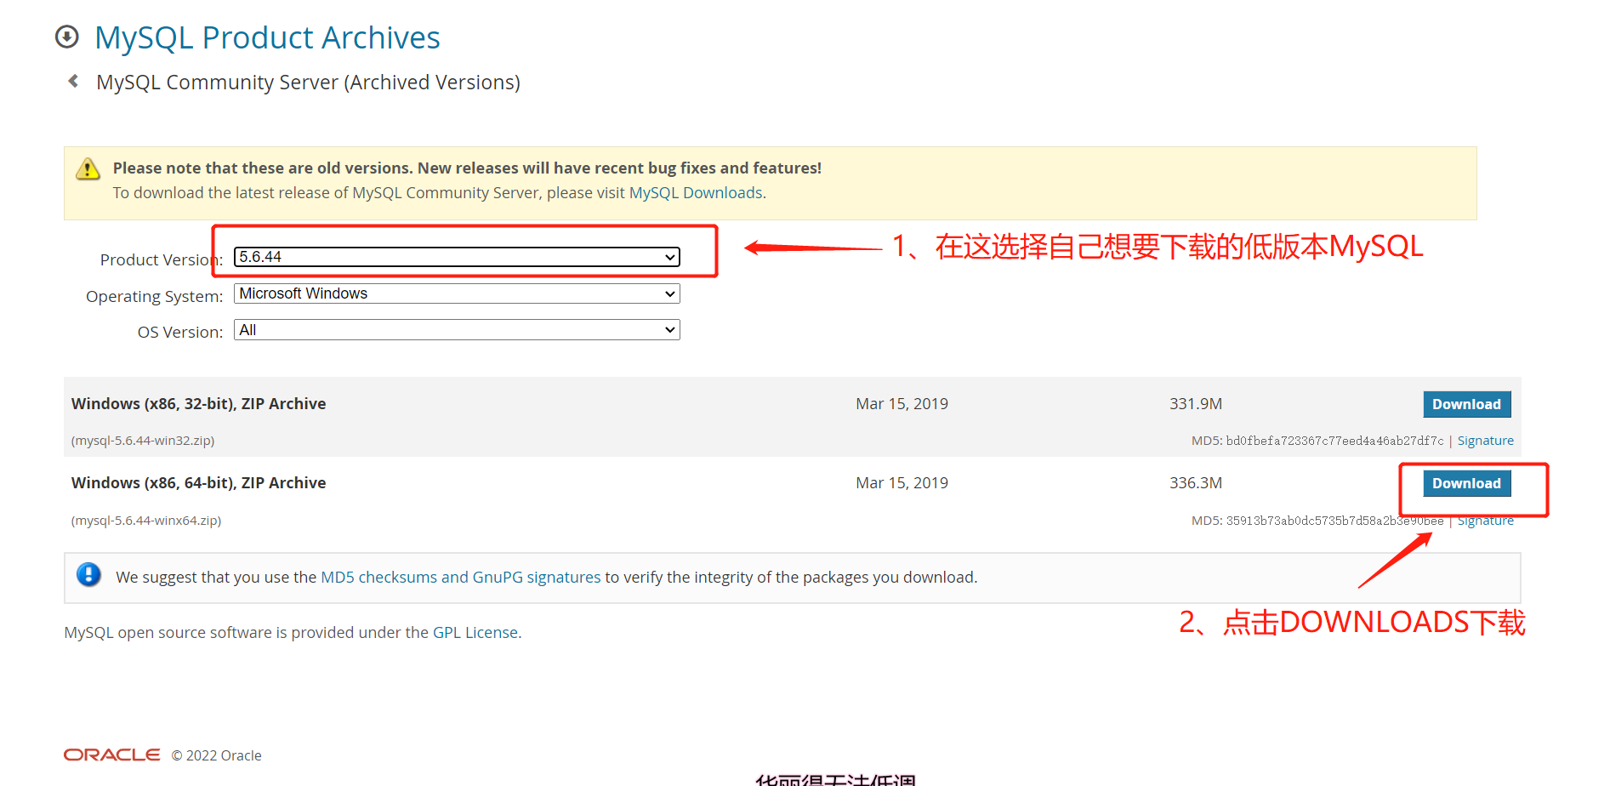
Task: Click the file name (mysql-5.6.44-win32.zip)
Action: click(143, 441)
